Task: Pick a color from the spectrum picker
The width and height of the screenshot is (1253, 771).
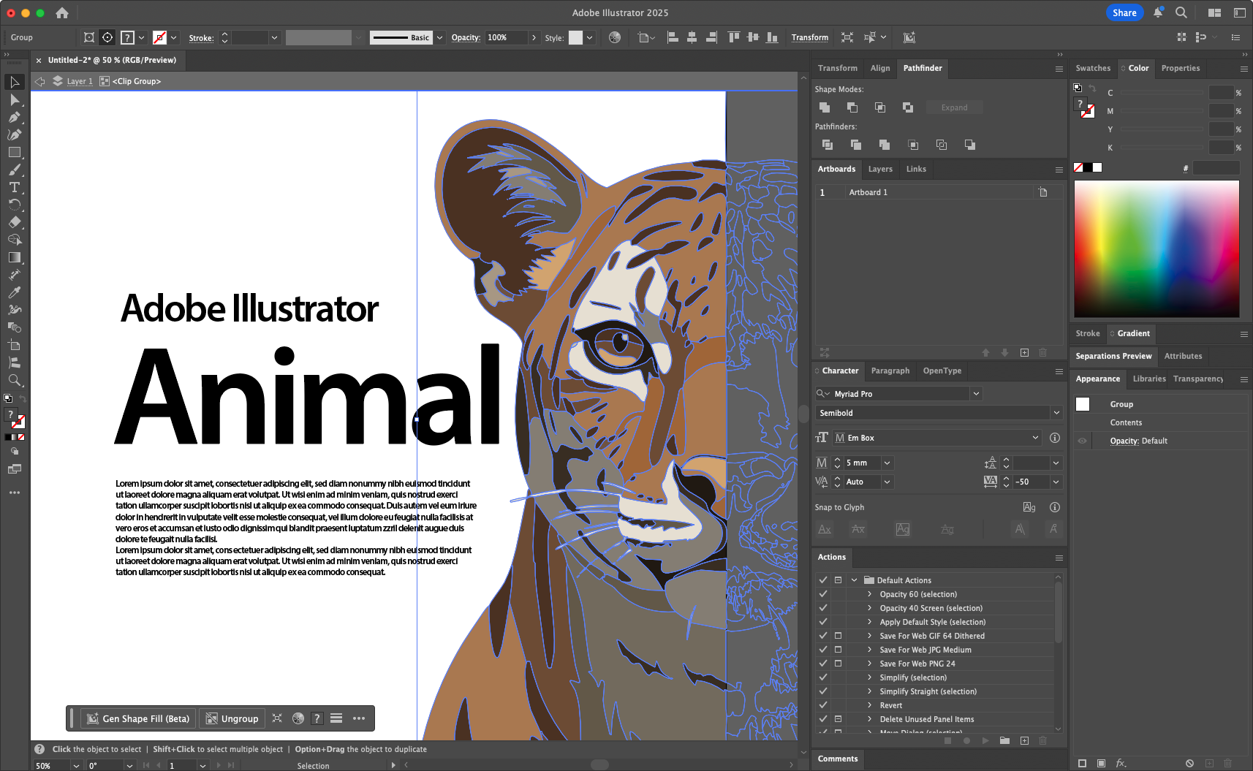Action: coord(1157,249)
